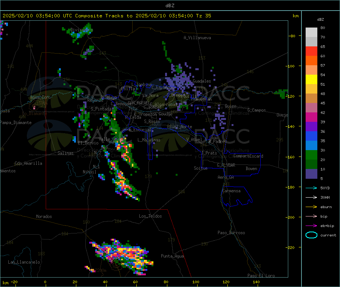Click the 'L_Malvinas' map label
Screen dimensions: 340x287
point(149,140)
